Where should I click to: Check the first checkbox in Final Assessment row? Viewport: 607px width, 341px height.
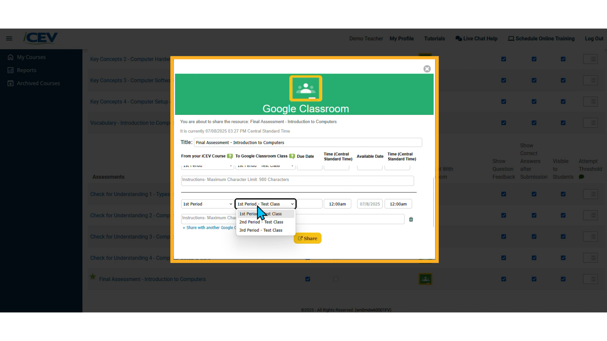tap(308, 279)
